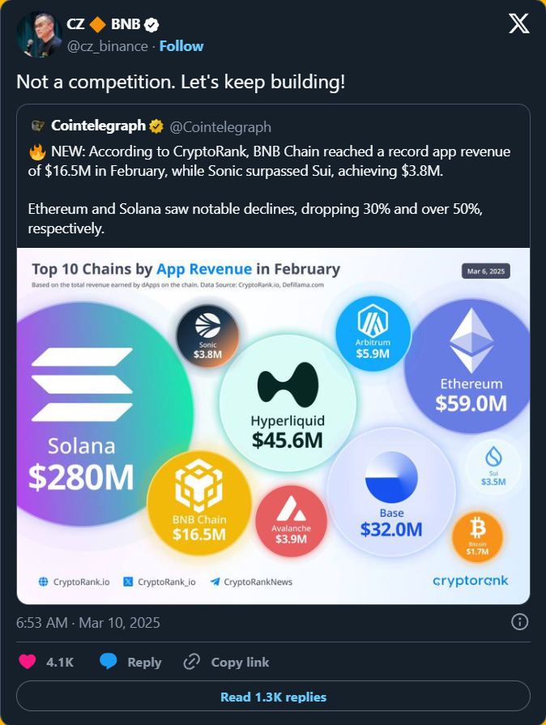This screenshot has height=725, width=546.
Task: Click the 4.1K likes count
Action: [x=60, y=662]
